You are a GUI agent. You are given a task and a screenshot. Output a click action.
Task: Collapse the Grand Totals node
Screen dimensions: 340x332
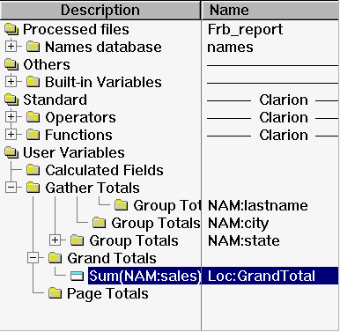pos(33,258)
